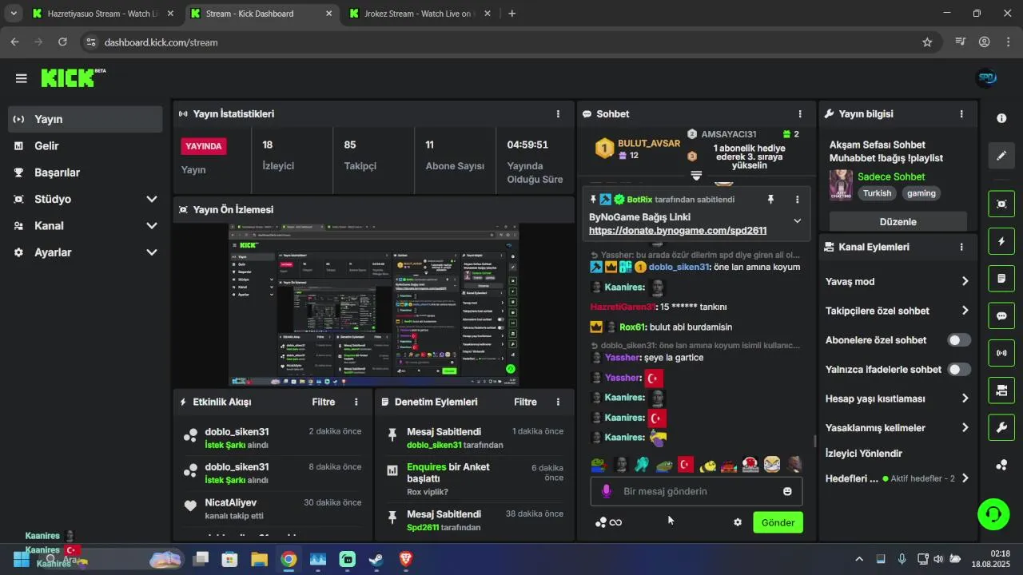The image size is (1023, 575).
Task: Click the channel actions widget icon in right sidebar
Action: 1001,390
